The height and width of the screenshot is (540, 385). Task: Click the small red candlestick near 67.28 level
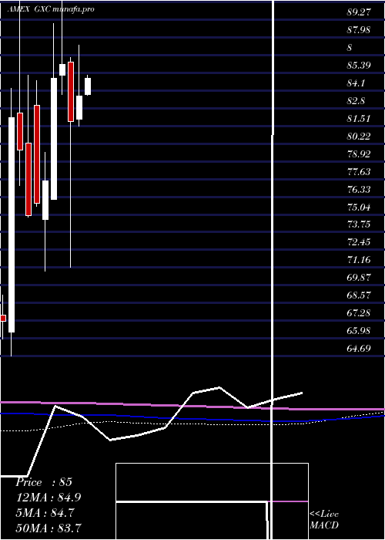pos(3,318)
